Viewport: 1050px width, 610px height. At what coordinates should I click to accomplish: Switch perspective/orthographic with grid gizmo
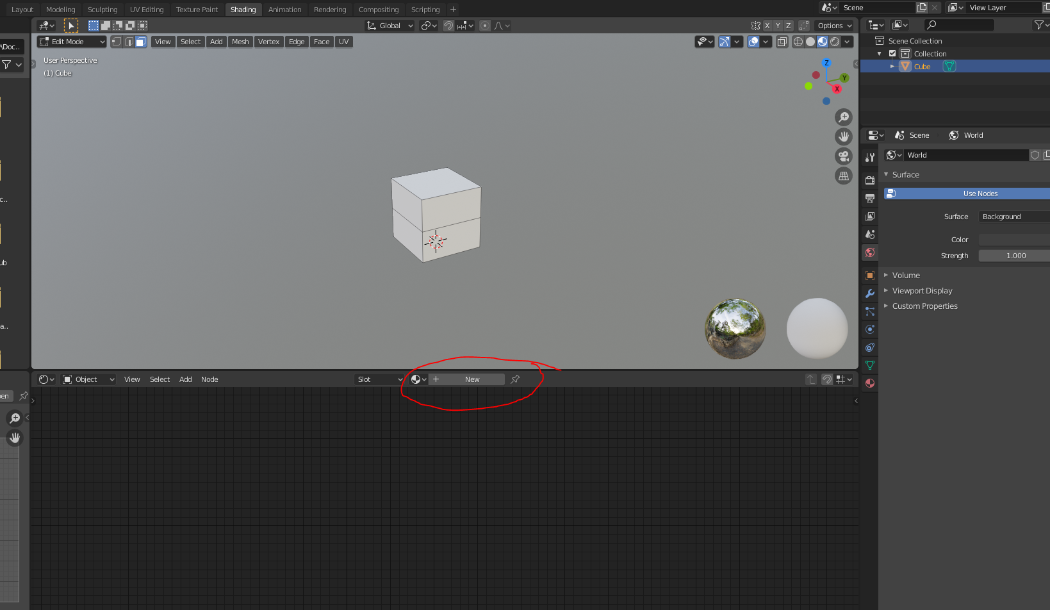click(x=844, y=176)
